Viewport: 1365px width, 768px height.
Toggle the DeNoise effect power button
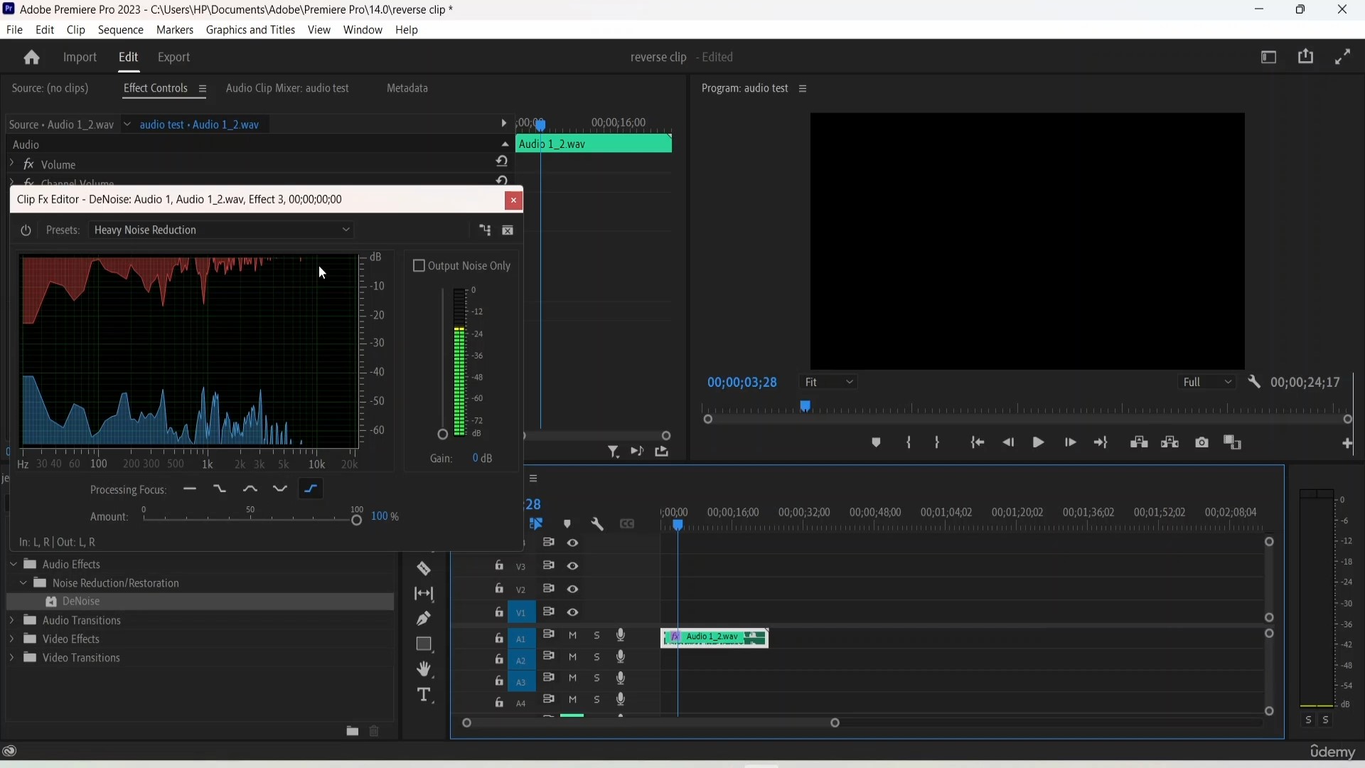[26, 231]
